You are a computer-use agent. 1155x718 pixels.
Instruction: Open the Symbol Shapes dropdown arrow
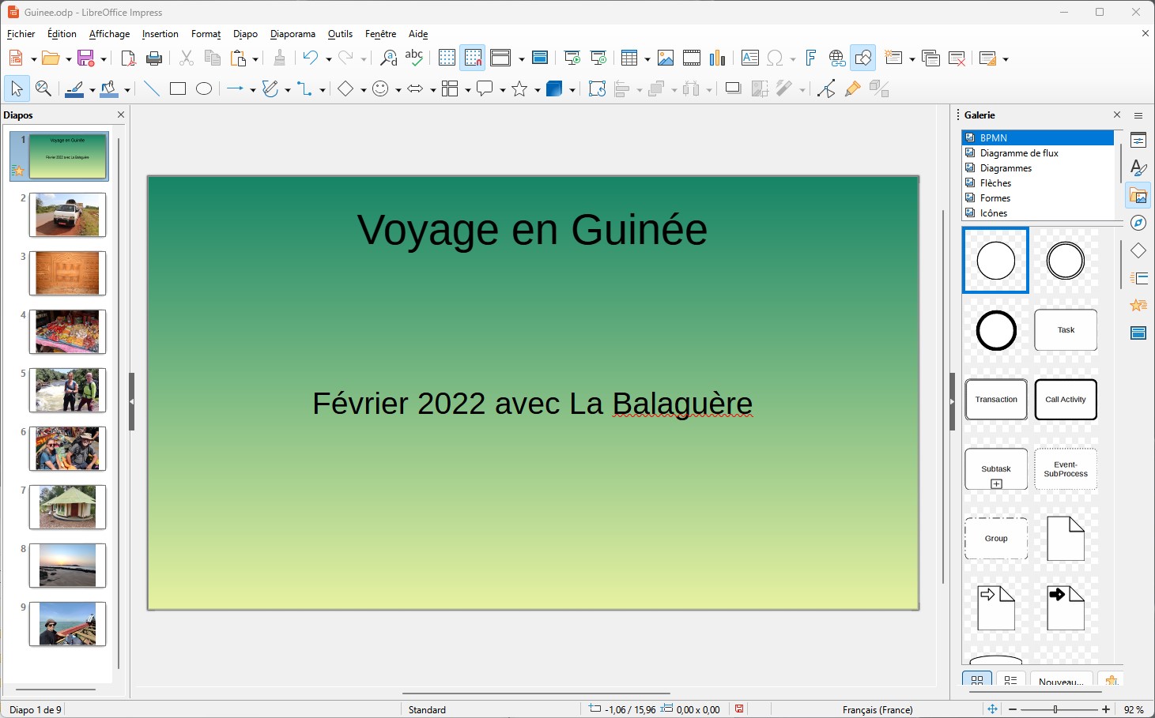(398, 90)
